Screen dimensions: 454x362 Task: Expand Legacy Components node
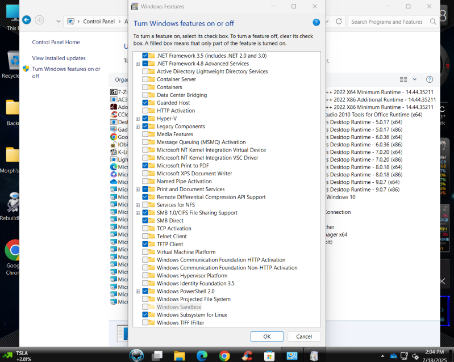[x=138, y=127]
